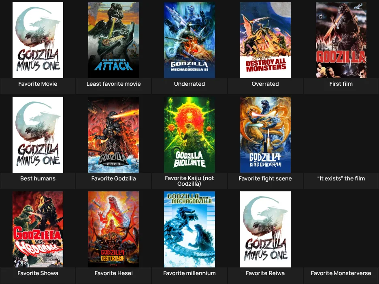Click the "Least favorite movie" label
The height and width of the screenshot is (284, 379).
pos(114,84)
